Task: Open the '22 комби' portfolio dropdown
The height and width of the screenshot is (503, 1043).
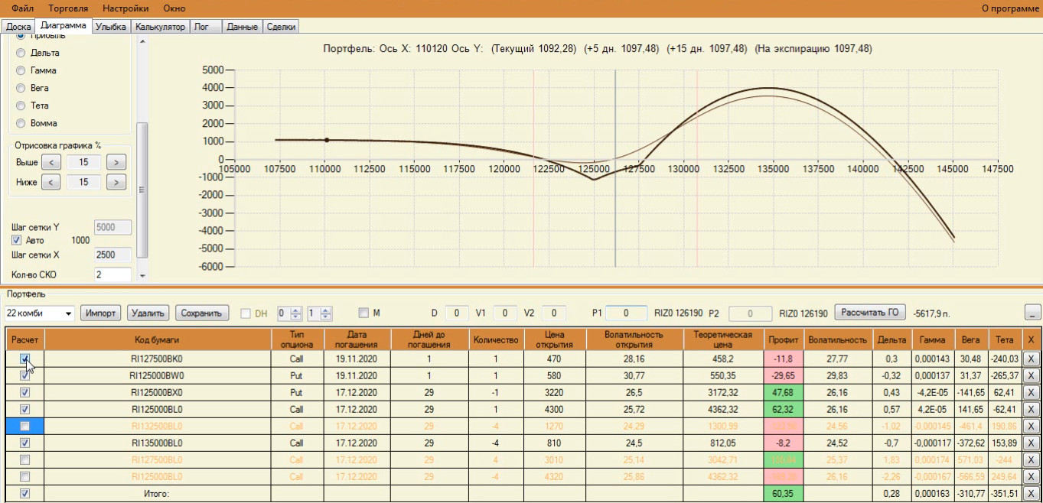Action: coord(69,313)
